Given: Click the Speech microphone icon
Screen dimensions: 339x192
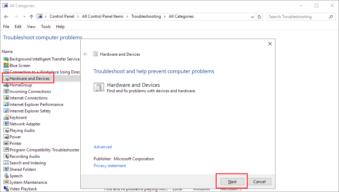Looking at the screenshot, I should tap(6, 176).
